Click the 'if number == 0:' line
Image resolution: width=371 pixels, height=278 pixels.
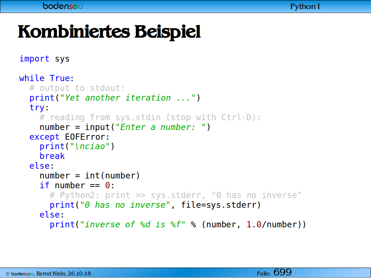77,185
